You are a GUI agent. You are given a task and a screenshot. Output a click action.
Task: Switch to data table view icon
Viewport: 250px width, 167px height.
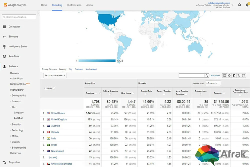tap(224, 76)
